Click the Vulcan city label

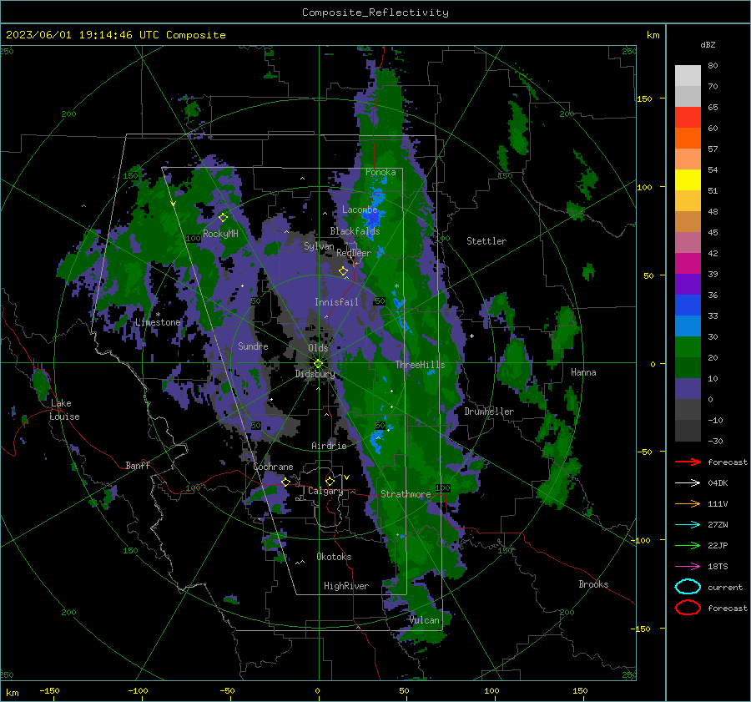[x=425, y=620]
